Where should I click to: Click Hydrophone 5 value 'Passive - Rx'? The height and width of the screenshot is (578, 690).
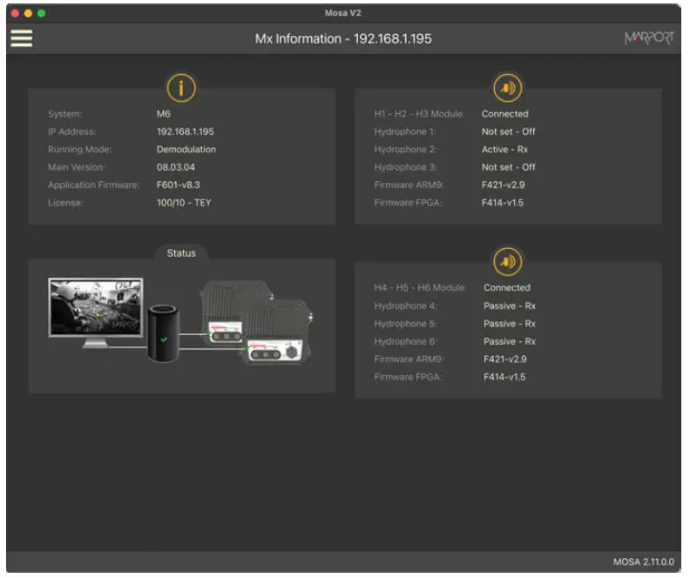[510, 324]
